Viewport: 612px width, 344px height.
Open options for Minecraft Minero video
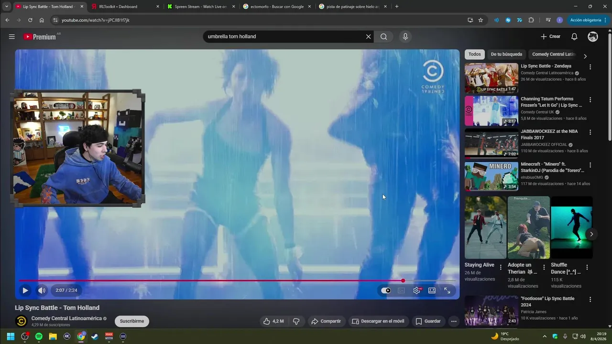(590, 165)
